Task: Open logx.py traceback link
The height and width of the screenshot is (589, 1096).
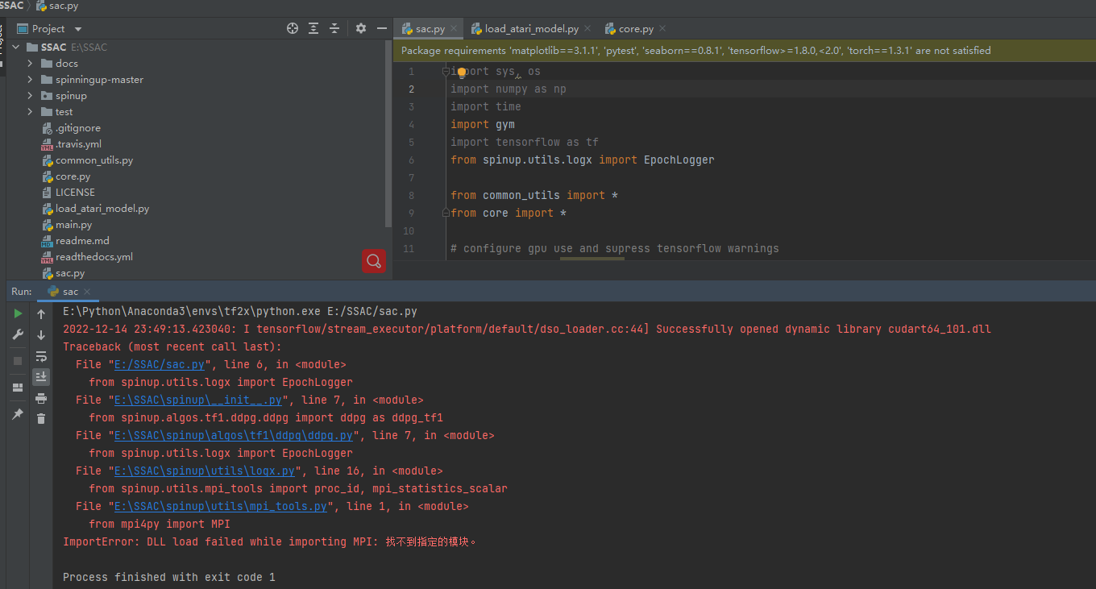Action: [x=205, y=471]
